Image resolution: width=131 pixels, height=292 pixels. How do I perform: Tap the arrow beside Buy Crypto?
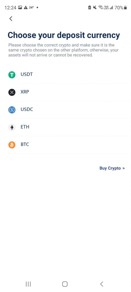coord(124,168)
